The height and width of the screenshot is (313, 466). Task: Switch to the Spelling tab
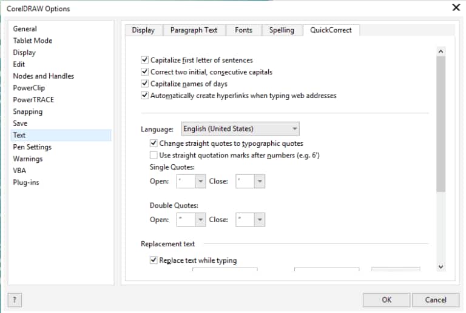[x=282, y=30]
